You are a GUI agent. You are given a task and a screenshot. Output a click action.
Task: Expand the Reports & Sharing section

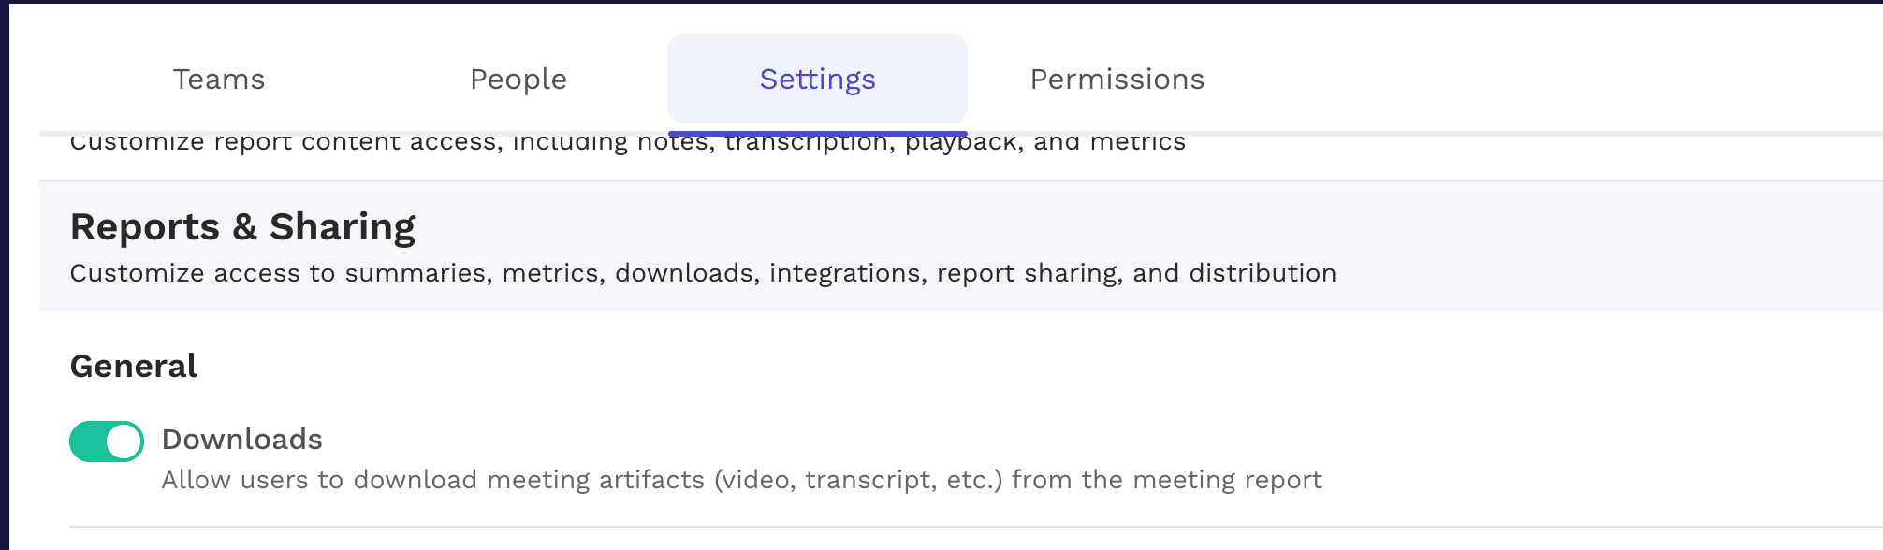[242, 225]
